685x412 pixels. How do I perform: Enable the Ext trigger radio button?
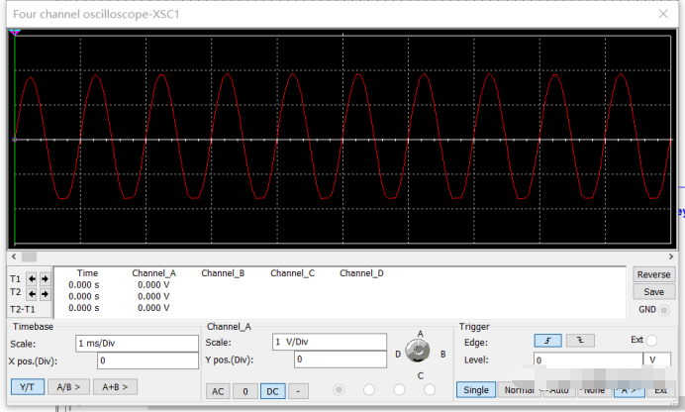pyautogui.click(x=651, y=341)
